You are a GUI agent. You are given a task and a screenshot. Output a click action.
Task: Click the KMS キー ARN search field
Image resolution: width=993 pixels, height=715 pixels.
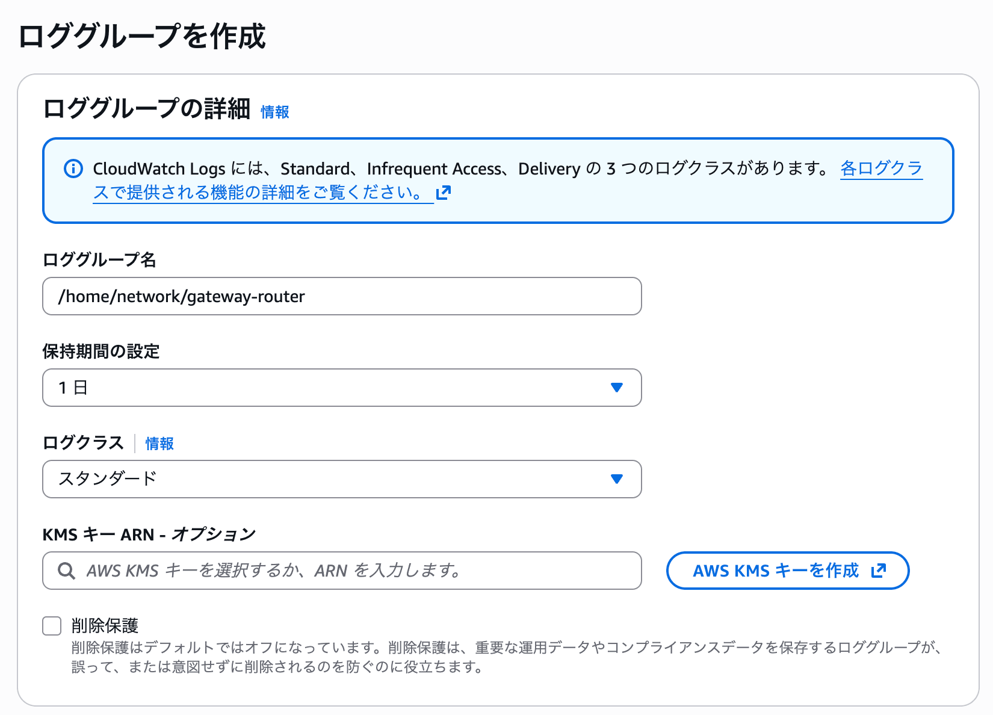[x=342, y=571]
